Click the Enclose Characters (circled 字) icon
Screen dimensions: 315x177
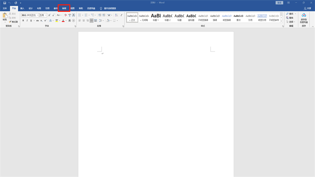tap(74, 20)
